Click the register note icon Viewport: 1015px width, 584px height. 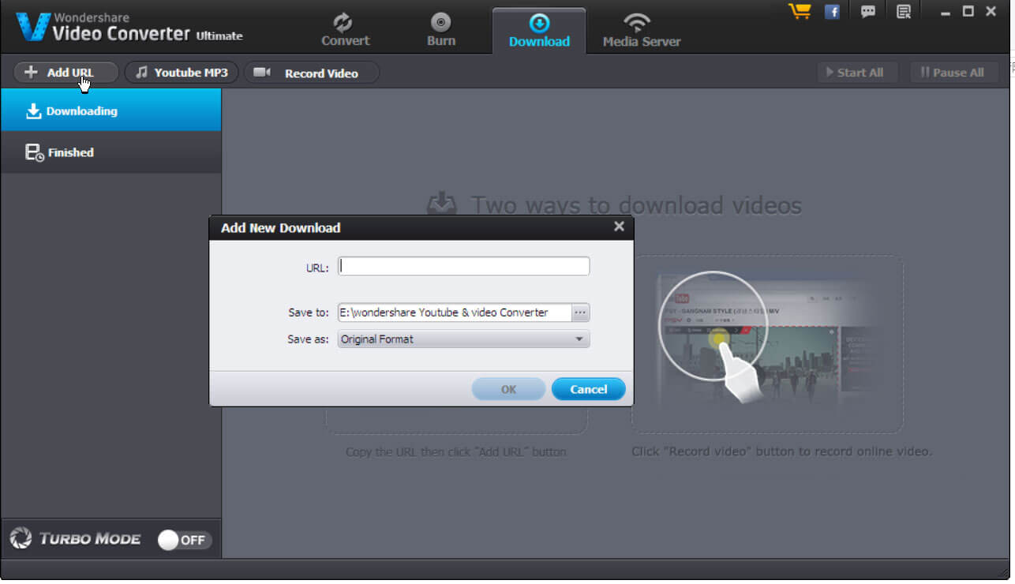click(904, 12)
